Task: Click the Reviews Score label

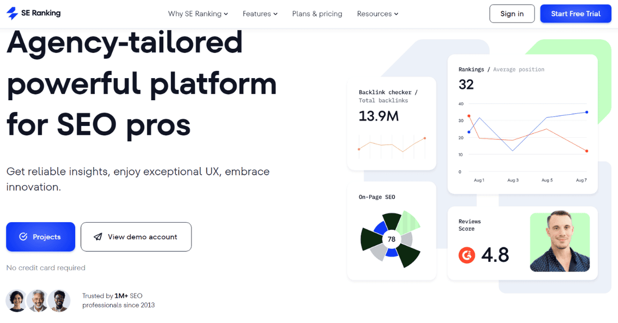Action: click(x=470, y=225)
